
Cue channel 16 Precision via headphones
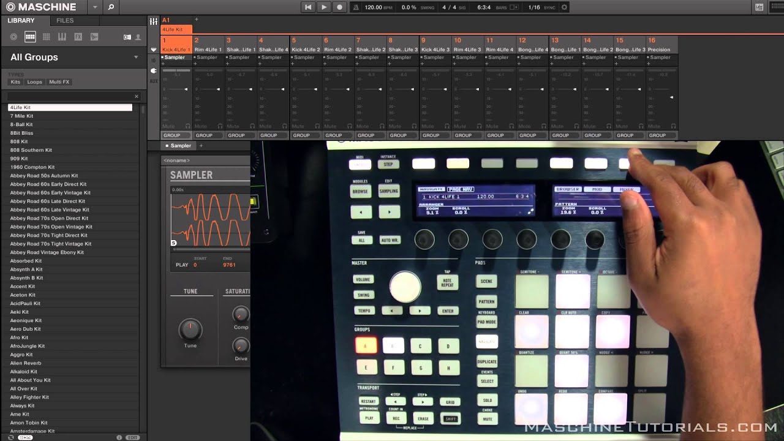673,126
